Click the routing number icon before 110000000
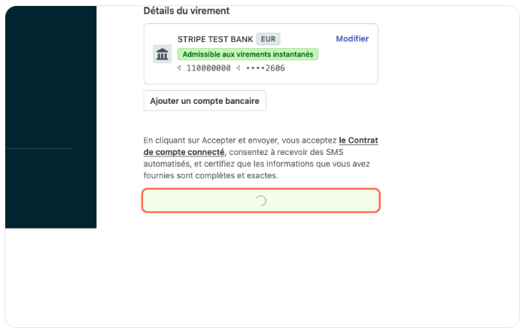The width and height of the screenshot is (526, 331). (180, 68)
